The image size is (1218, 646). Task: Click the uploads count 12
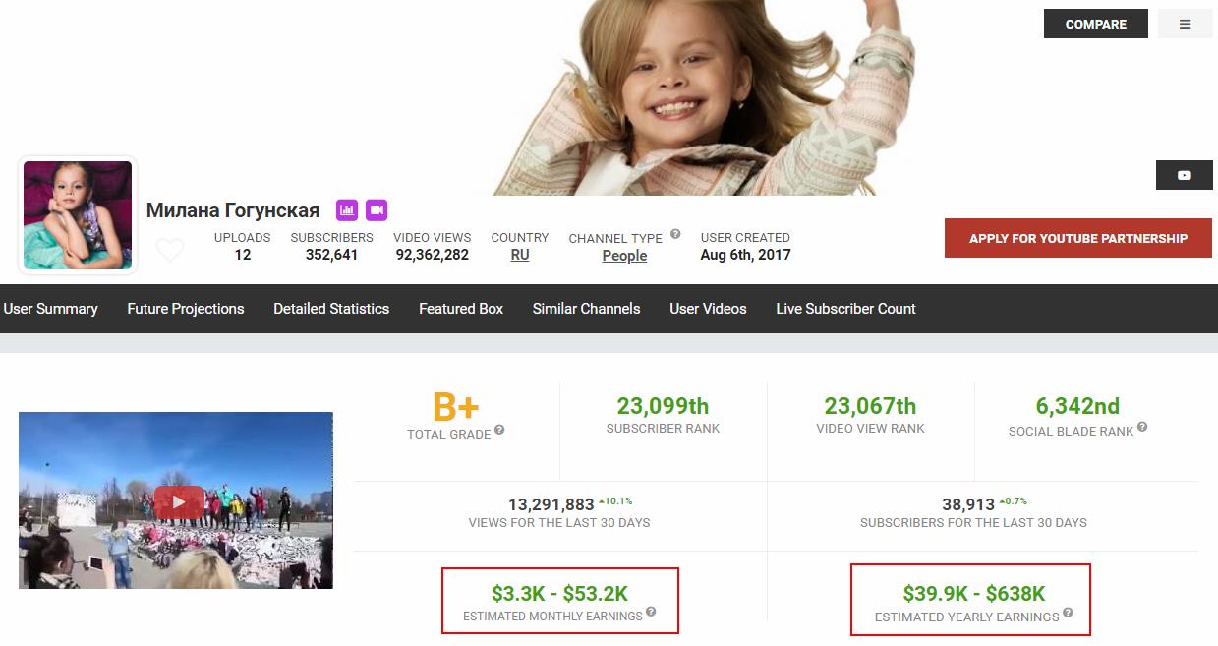(243, 255)
